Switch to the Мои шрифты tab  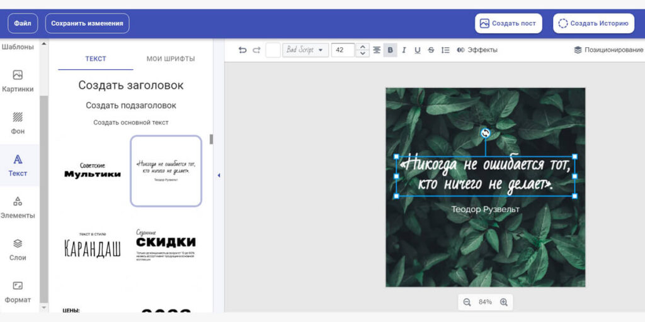point(171,58)
